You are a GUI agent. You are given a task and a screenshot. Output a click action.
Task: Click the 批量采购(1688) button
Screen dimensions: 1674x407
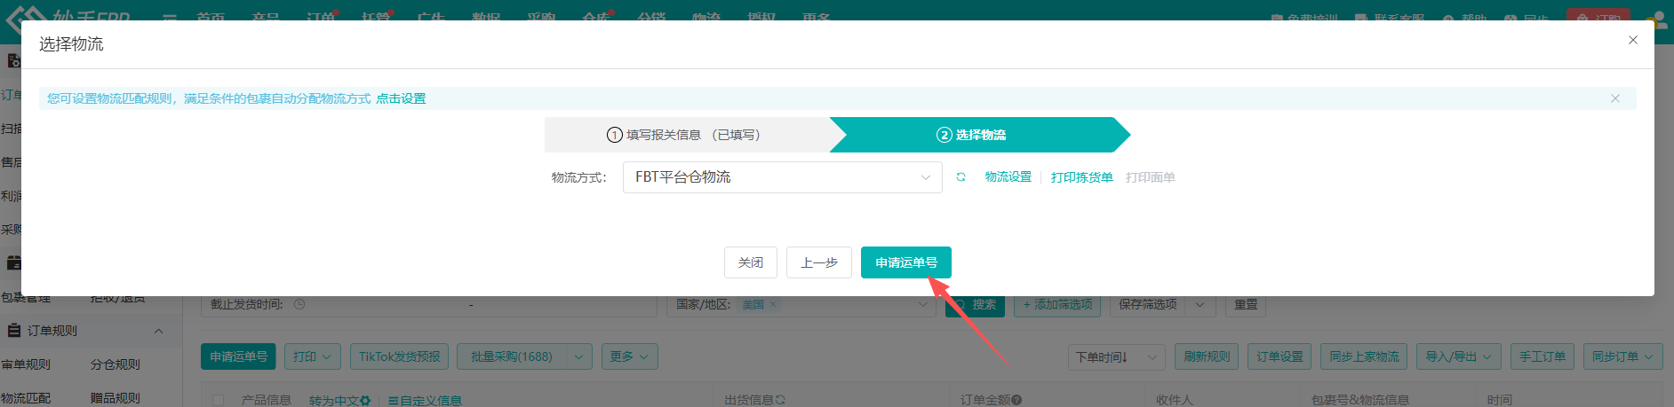point(511,356)
